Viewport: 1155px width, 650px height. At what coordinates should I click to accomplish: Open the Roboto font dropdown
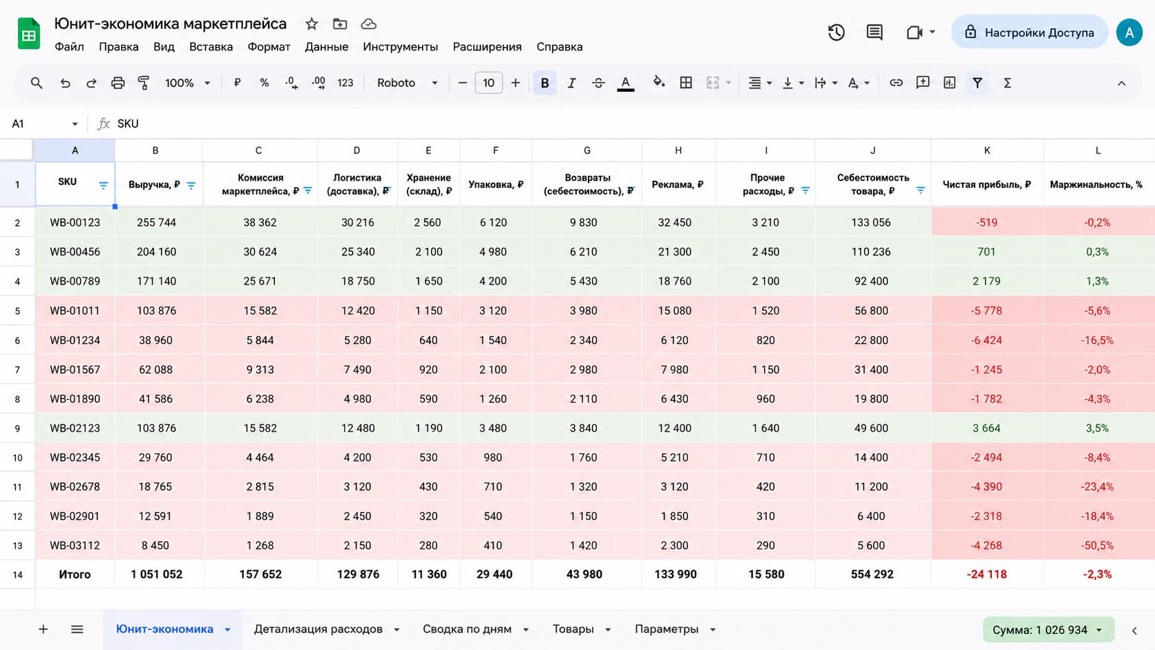(x=407, y=83)
